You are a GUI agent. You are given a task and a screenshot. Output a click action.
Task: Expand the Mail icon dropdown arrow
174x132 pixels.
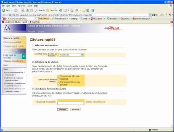click(x=69, y=10)
